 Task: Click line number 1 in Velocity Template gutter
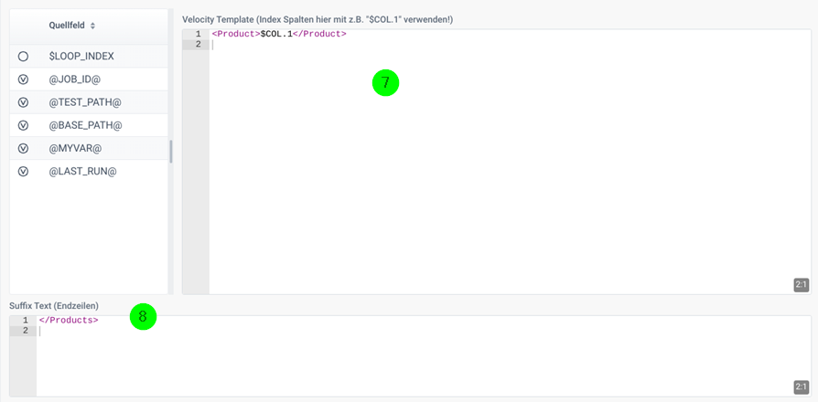click(x=198, y=34)
